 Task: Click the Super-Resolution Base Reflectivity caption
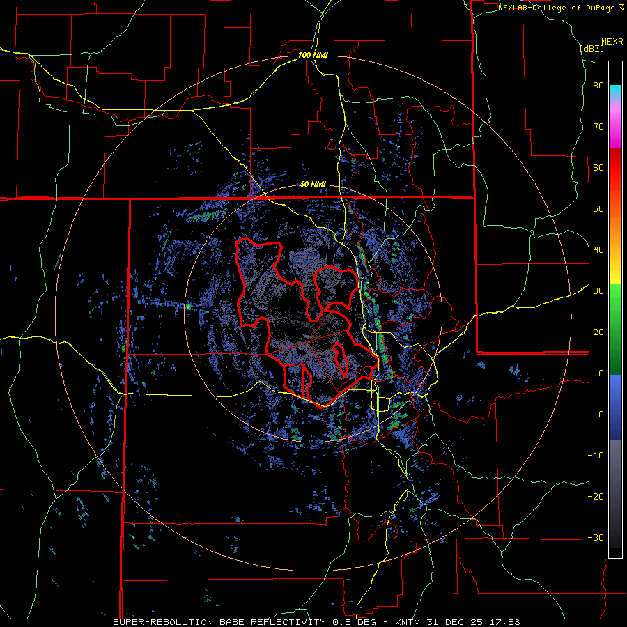coord(317,622)
